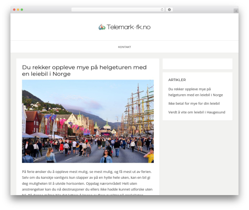Viewport: 249px width, 210px height.
Task: Minimize window with yellow button
Action: pyautogui.click(x=18, y=9)
